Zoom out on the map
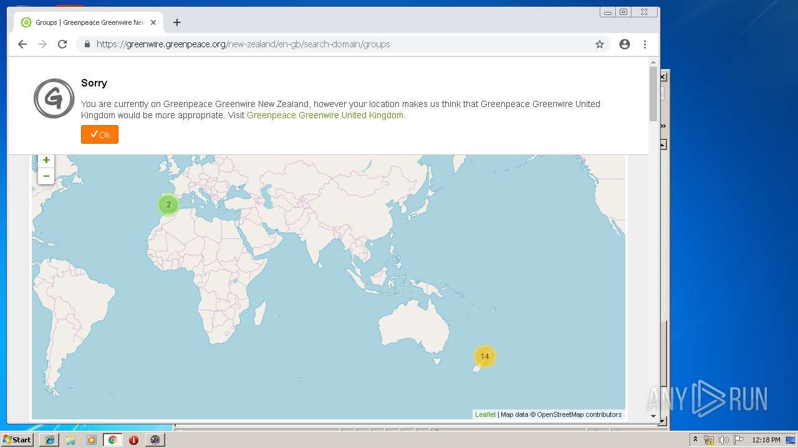 pyautogui.click(x=46, y=176)
